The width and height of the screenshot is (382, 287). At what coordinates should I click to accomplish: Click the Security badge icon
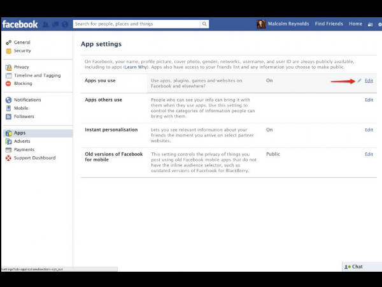[8, 51]
